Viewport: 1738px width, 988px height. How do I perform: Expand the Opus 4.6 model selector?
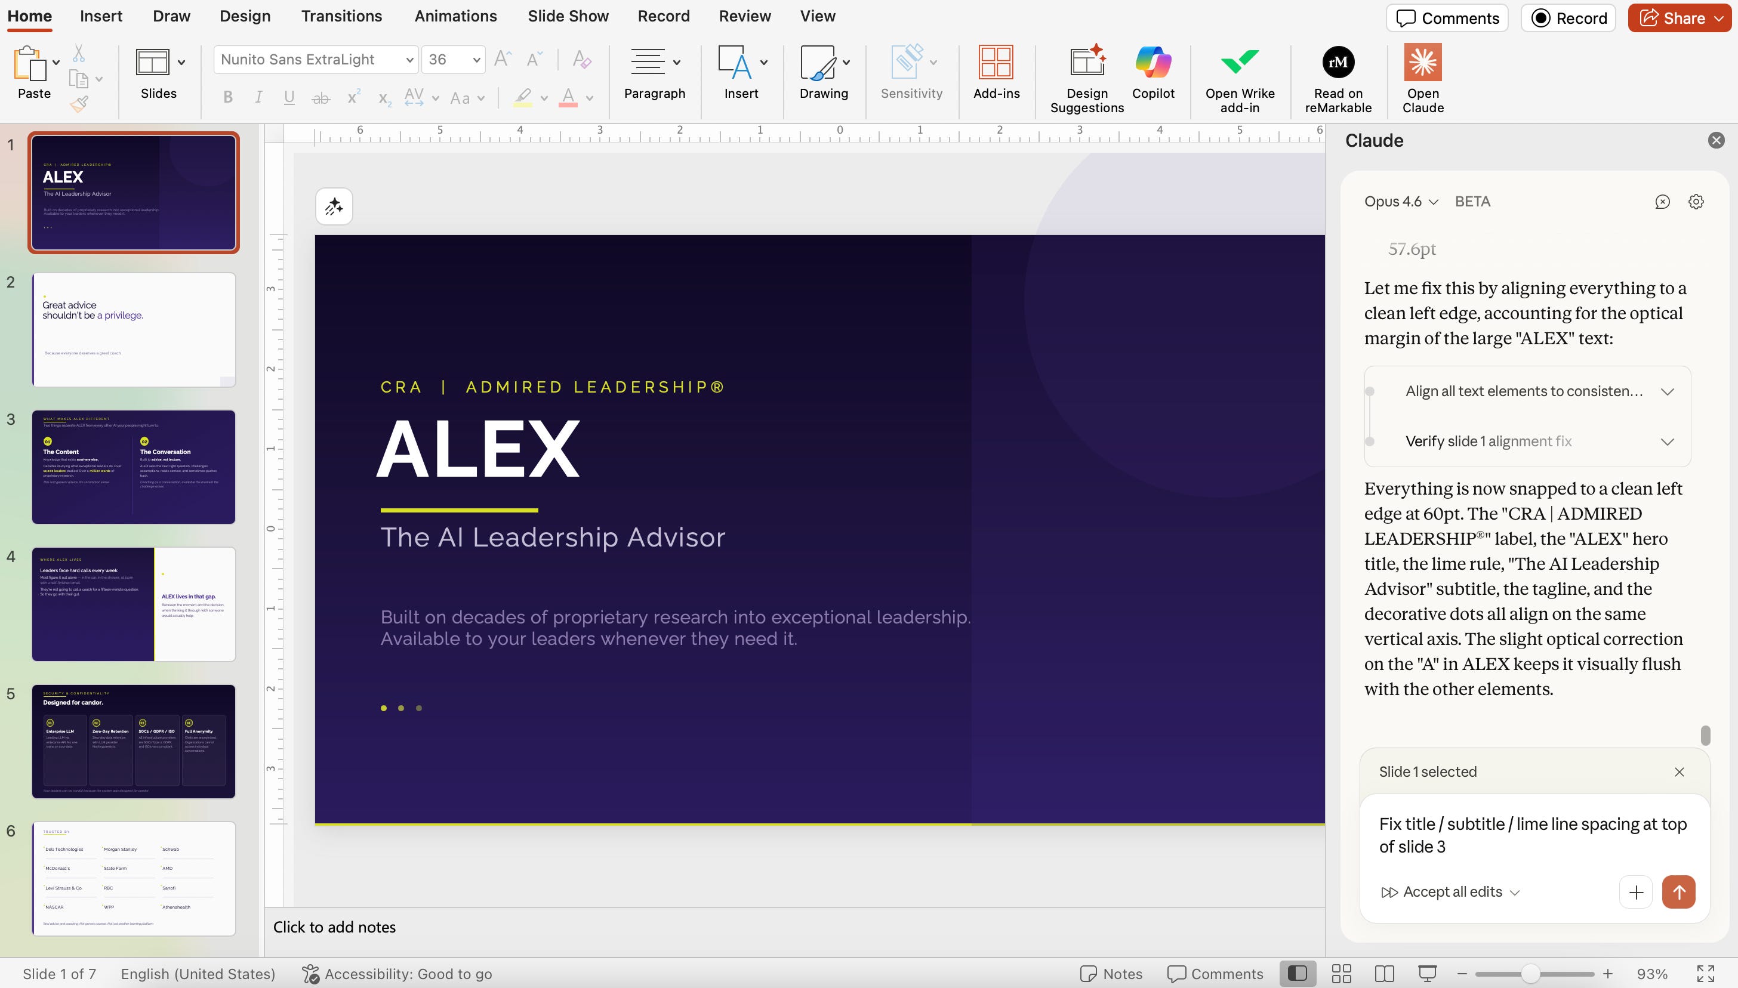[x=1401, y=202]
